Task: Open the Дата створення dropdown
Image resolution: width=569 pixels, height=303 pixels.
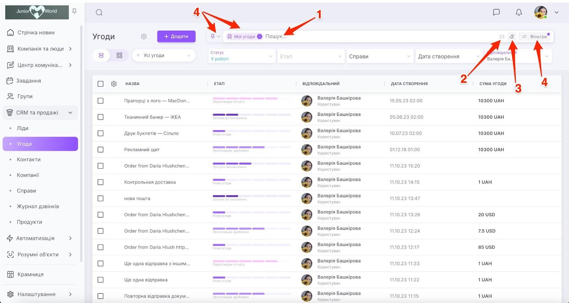Action: pyautogui.click(x=448, y=57)
